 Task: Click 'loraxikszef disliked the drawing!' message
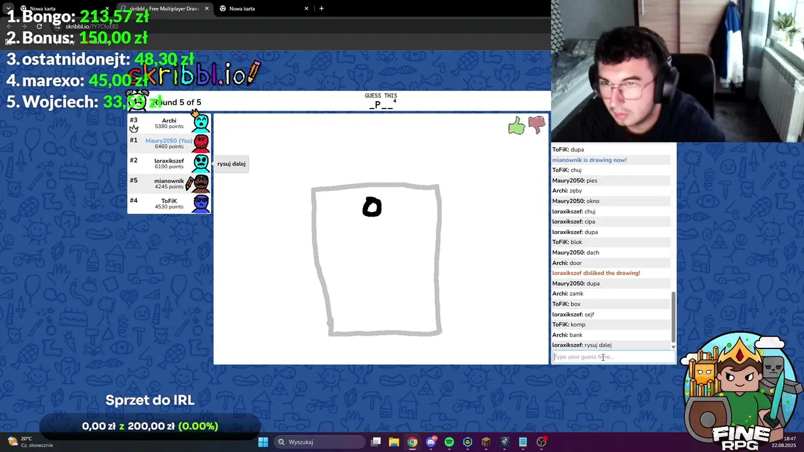click(596, 273)
